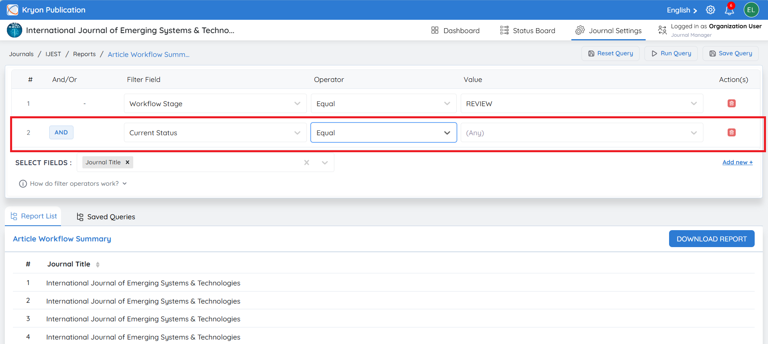The image size is (768, 344).
Task: Select report row 3 journal title
Action: pyautogui.click(x=143, y=319)
